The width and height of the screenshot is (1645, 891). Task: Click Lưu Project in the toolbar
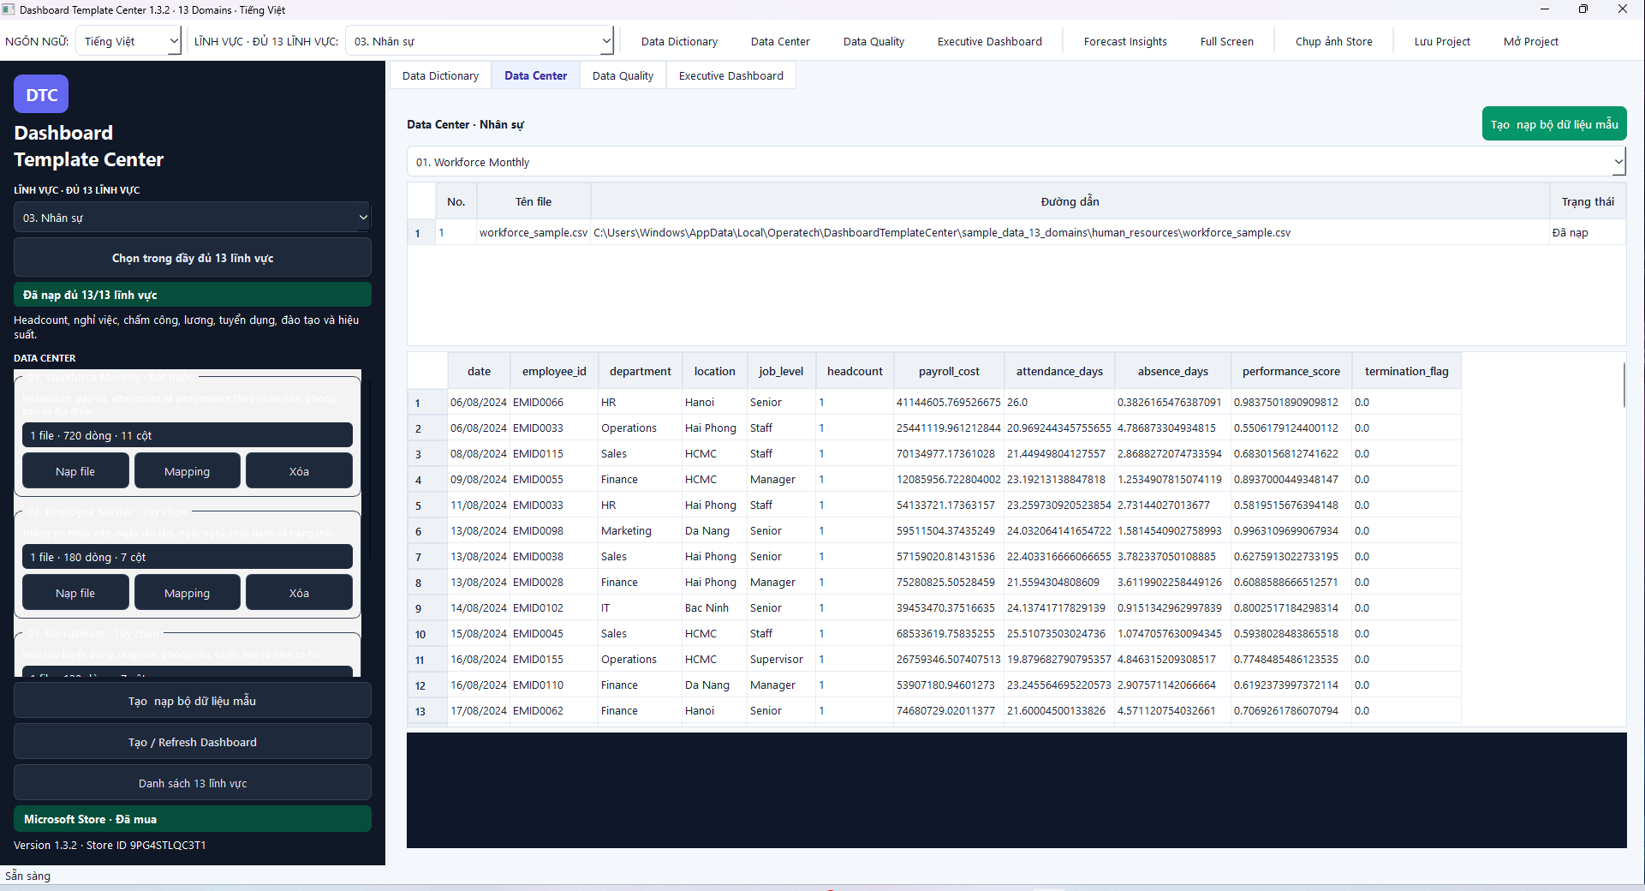pyautogui.click(x=1442, y=41)
